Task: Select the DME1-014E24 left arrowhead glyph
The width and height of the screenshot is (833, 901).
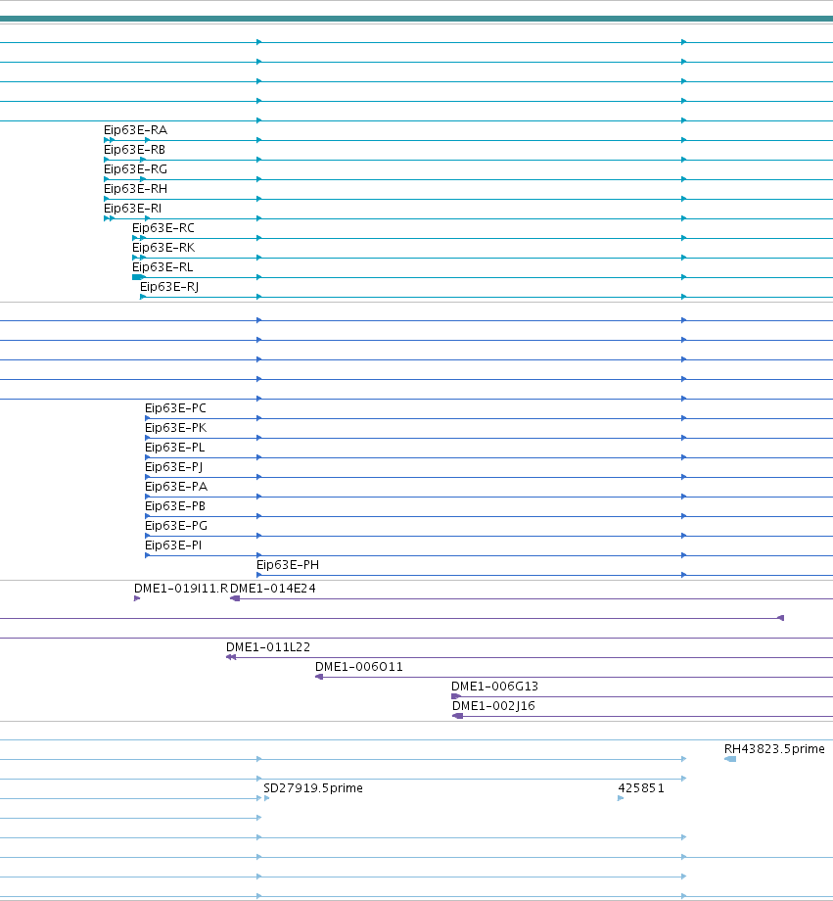Action: point(234,598)
